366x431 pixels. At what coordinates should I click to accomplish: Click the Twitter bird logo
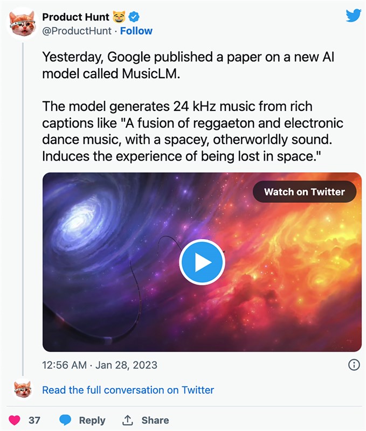click(x=354, y=16)
